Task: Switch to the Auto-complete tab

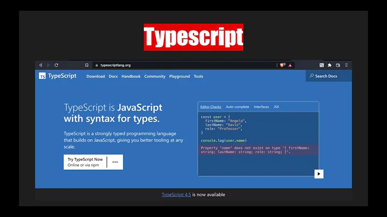Action: pyautogui.click(x=238, y=107)
